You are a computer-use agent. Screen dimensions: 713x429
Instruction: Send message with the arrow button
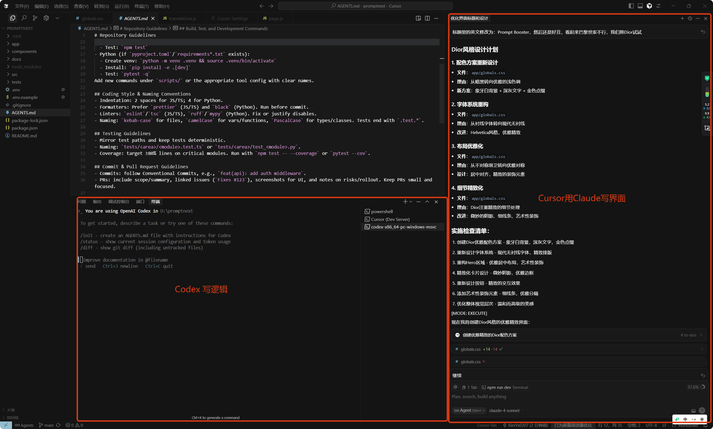point(702,411)
